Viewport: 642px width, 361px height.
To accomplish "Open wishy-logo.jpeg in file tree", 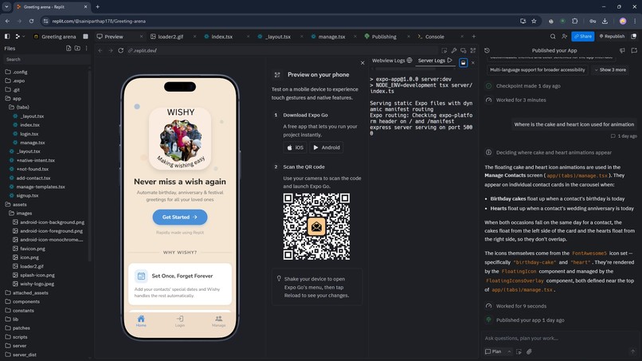I will point(33,284).
